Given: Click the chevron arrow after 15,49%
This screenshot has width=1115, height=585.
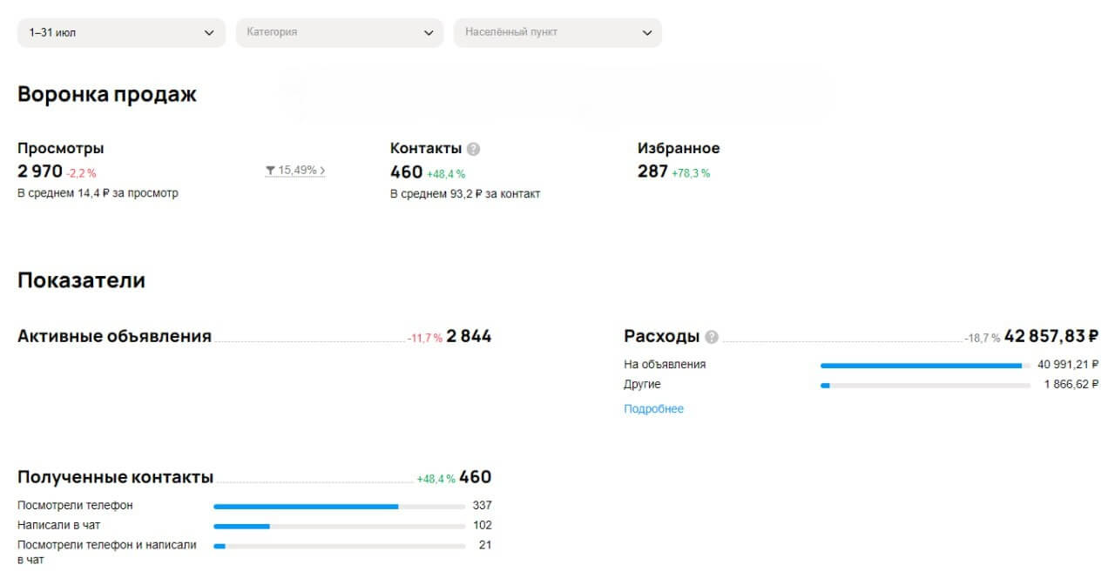Looking at the screenshot, I should [x=322, y=171].
